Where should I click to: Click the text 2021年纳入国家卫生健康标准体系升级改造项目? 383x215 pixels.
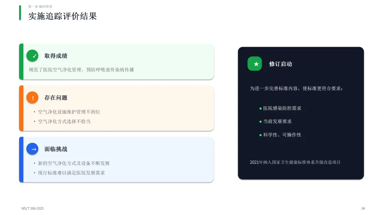pos(295,162)
